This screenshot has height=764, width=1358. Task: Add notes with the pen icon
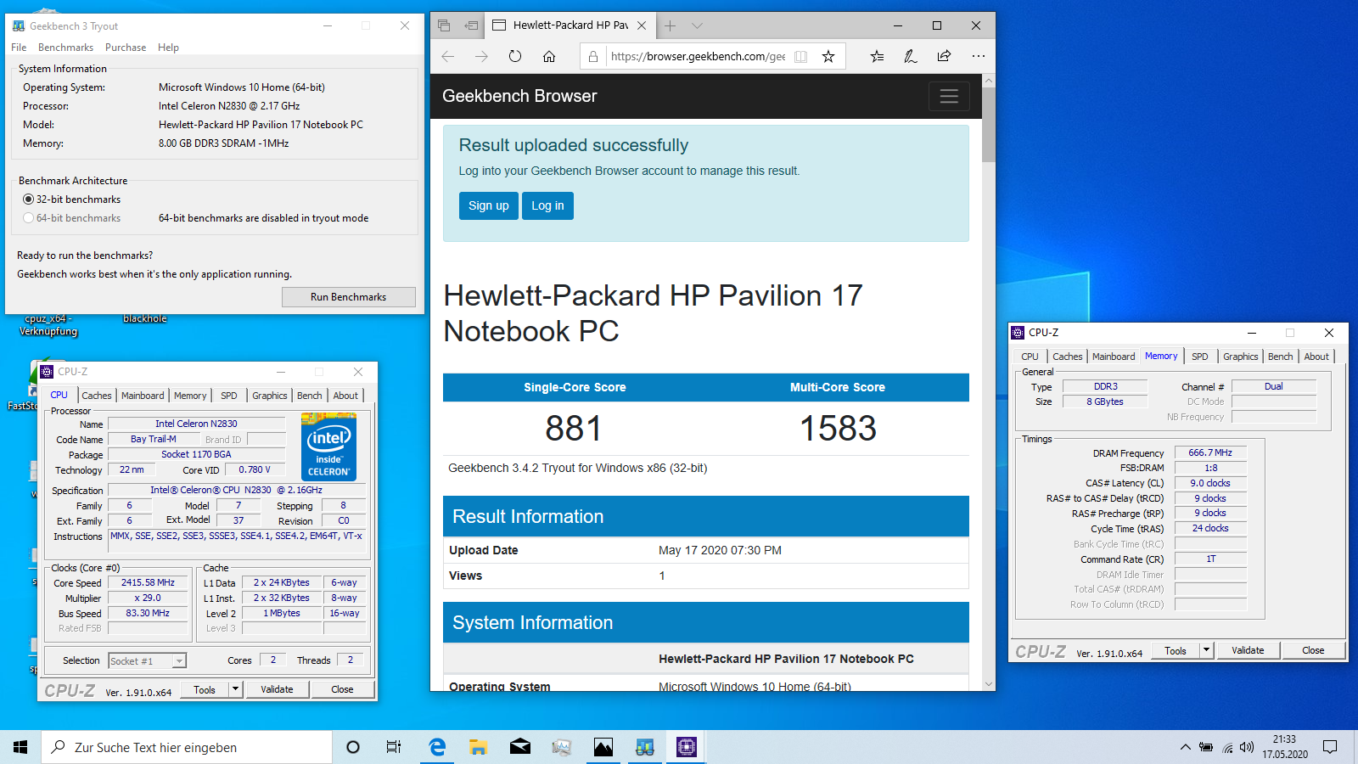pos(910,56)
